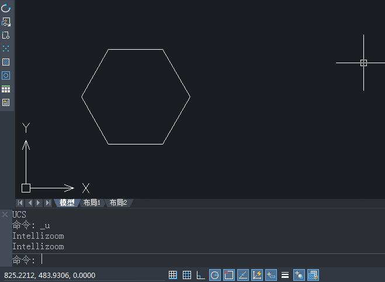Toggle selection cycling status button
This screenshot has height=282, width=385.
click(x=299, y=275)
